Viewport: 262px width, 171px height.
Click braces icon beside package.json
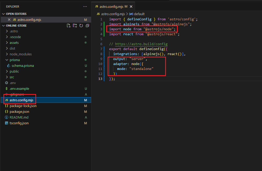click(x=7, y=111)
